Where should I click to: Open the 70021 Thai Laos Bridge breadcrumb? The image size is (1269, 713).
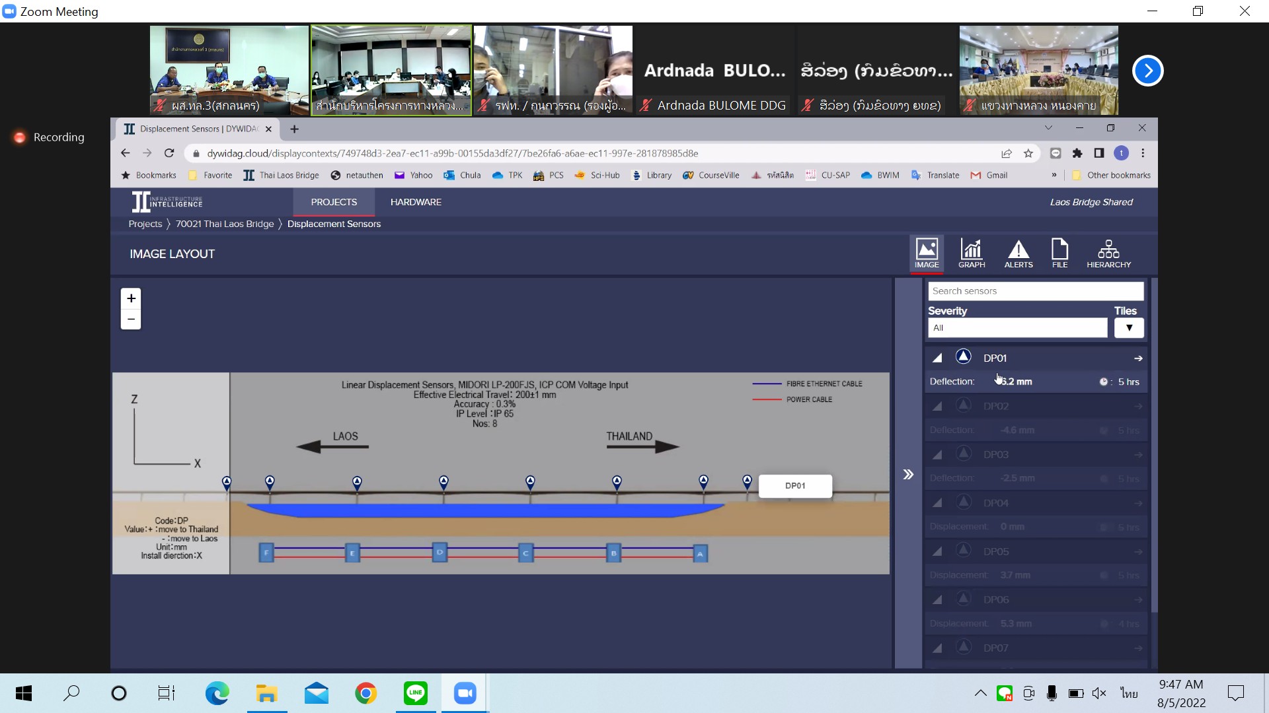(224, 224)
